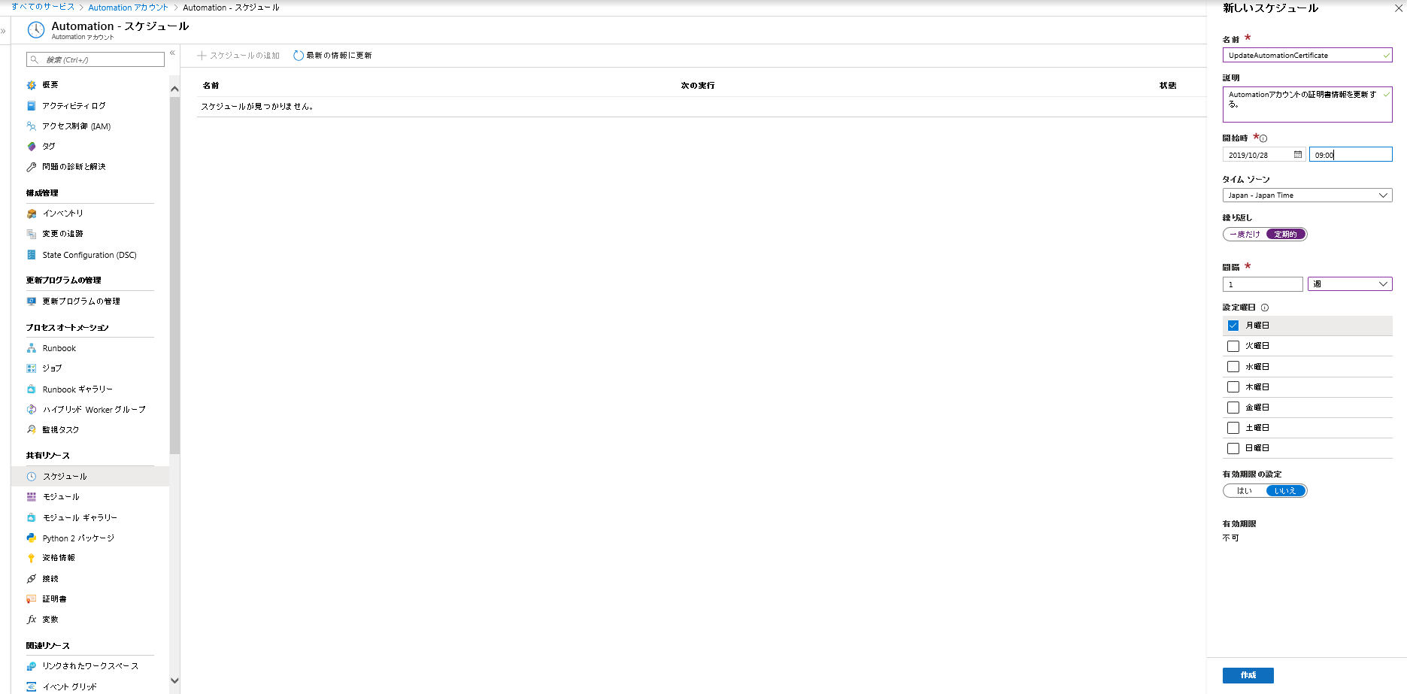Click the 設定曜日 info icon
This screenshot has width=1407, height=694.
pos(1265,308)
